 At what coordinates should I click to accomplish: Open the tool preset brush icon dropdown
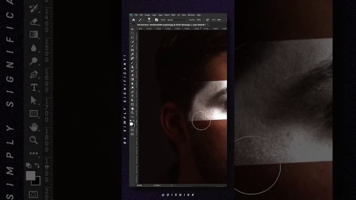pos(141,20)
